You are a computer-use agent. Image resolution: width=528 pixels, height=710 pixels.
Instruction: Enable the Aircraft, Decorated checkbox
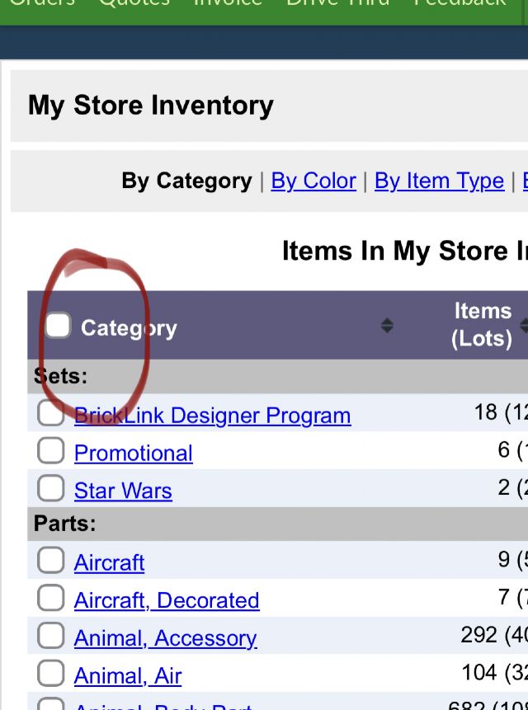(50, 598)
